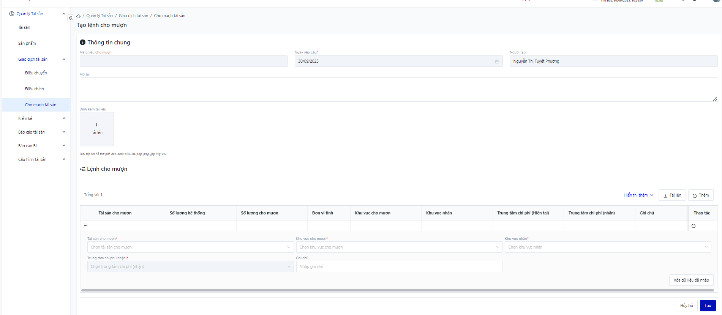
Task: Click the Lưu save button
Action: click(708, 306)
